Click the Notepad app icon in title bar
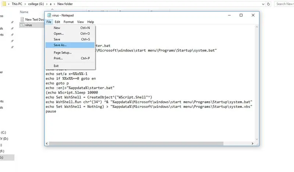The height and width of the screenshot is (172, 294). coord(49,15)
